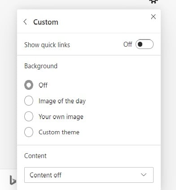Select the Off background radio button
The width and height of the screenshot is (176, 190).
tap(29, 85)
